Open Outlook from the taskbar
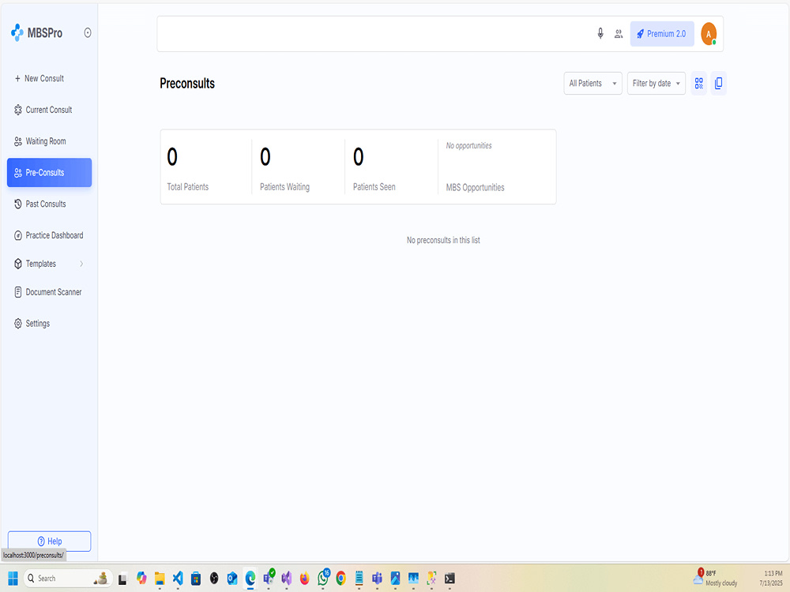790x592 pixels. point(232,579)
